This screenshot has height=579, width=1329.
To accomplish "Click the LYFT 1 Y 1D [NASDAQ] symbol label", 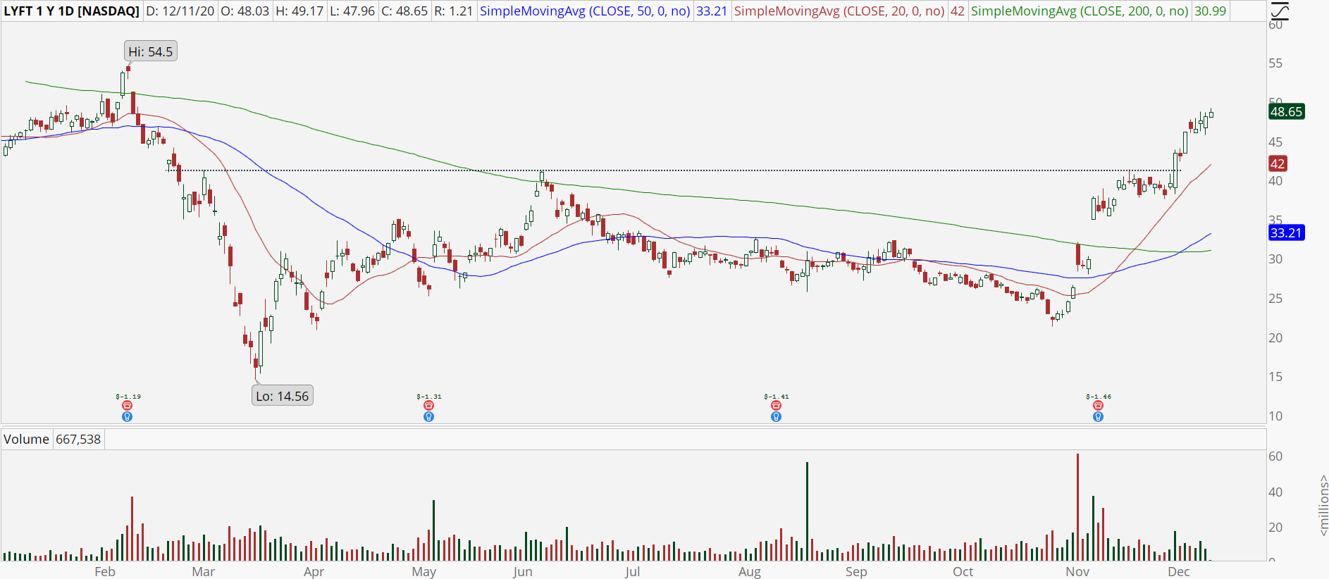I will [x=72, y=11].
